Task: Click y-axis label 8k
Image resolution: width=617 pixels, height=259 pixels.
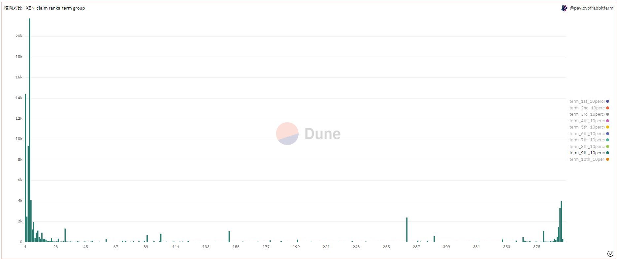Action: pos(20,159)
